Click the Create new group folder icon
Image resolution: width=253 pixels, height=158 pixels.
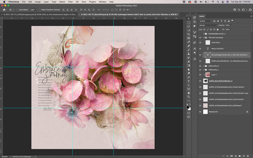click(240, 156)
